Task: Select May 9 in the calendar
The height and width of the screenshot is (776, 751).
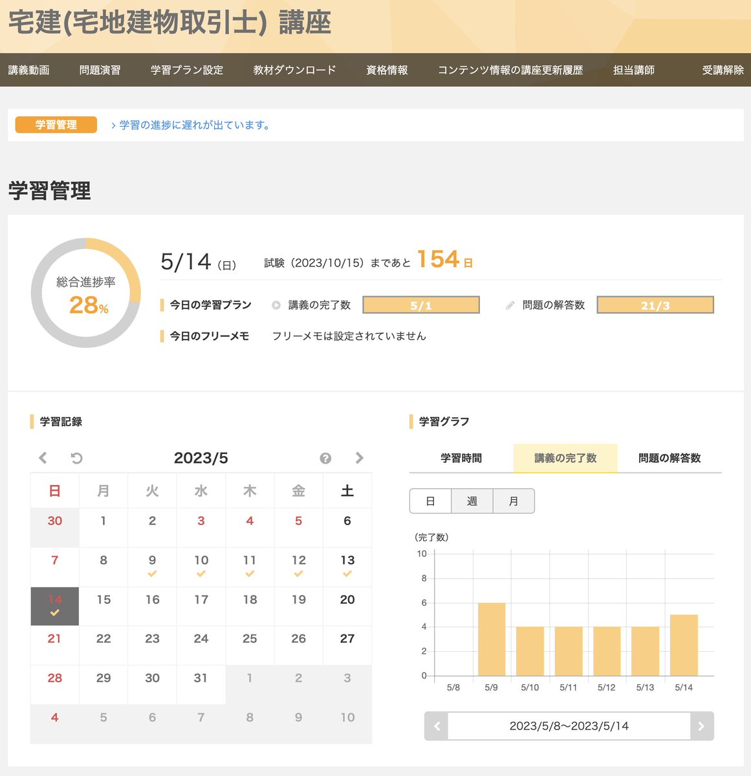Action: point(152,566)
